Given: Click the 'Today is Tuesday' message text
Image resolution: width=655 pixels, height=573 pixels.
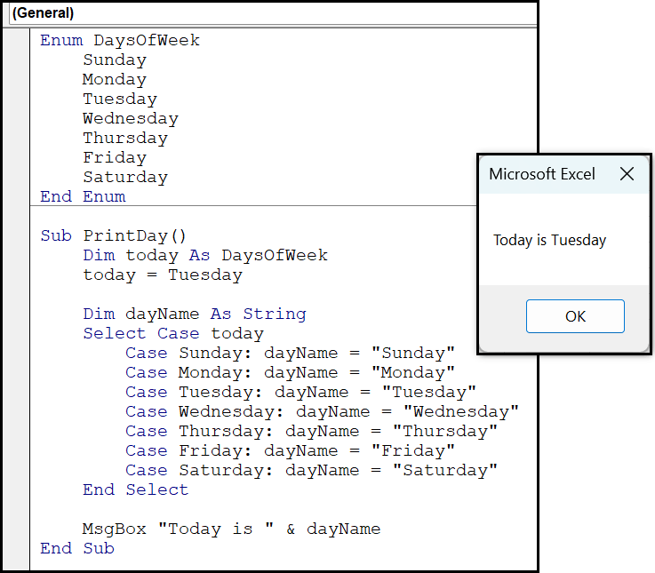Looking at the screenshot, I should click(x=549, y=240).
